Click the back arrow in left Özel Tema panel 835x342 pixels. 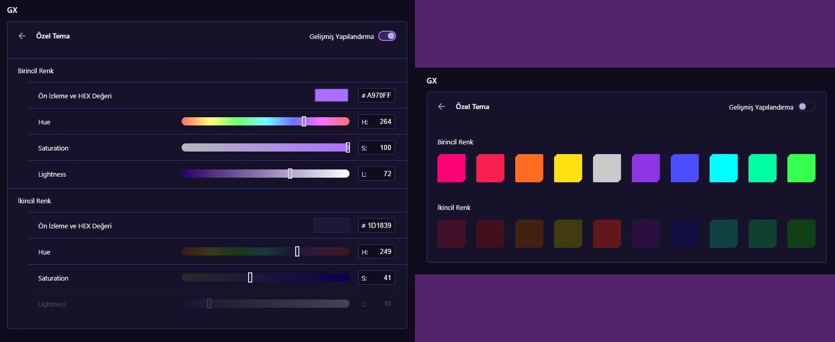[22, 36]
